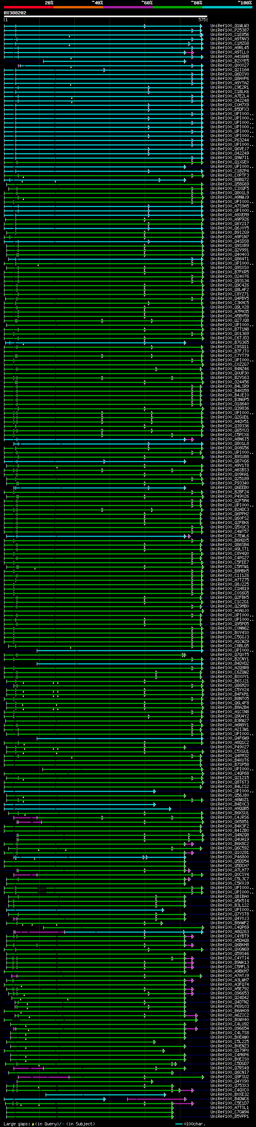Open the UniRef100_P25387 hit entry
This screenshot has height=1127, width=256.
tap(230, 30)
